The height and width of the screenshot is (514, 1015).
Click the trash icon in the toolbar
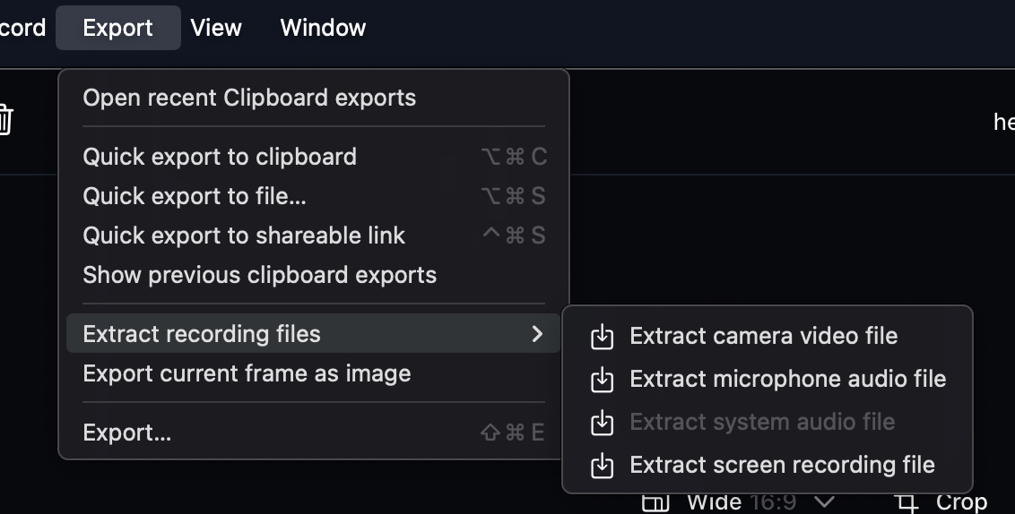[x=4, y=119]
